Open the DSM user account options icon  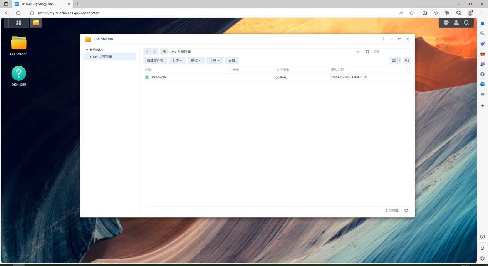click(456, 23)
